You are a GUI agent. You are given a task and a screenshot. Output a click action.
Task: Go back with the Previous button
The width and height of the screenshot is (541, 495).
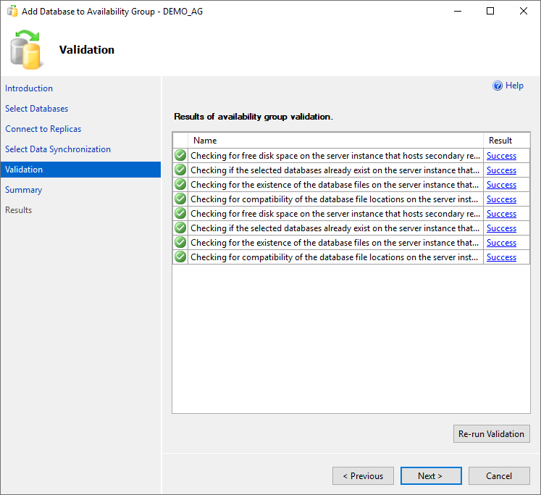[x=363, y=476]
